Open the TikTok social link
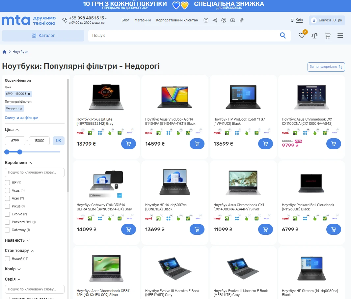 pyautogui.click(x=241, y=20)
